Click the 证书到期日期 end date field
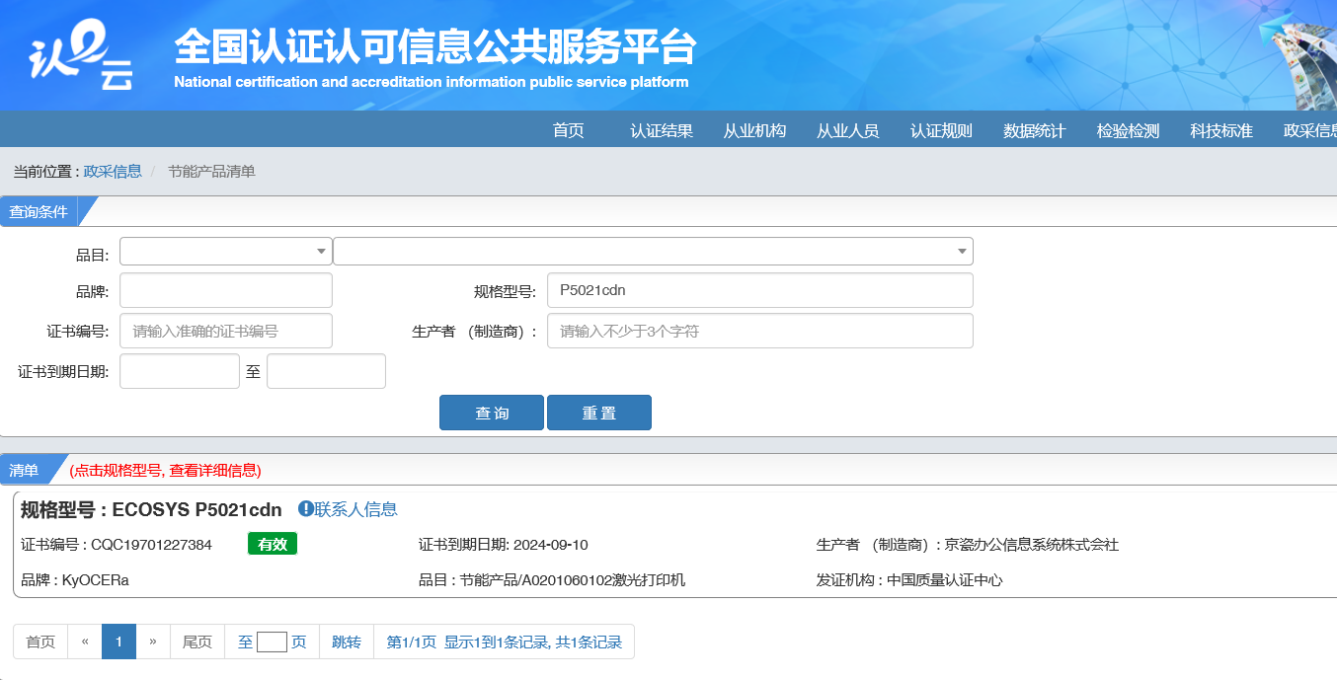Image resolution: width=1337 pixels, height=680 pixels. tap(326, 371)
